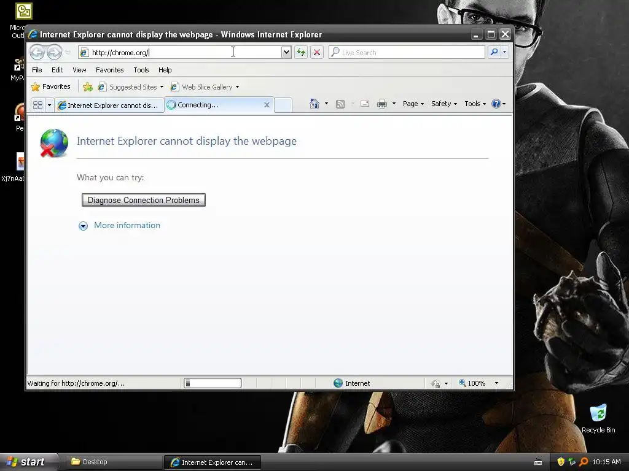Go to the Home page icon
629x471 pixels.
click(x=314, y=104)
